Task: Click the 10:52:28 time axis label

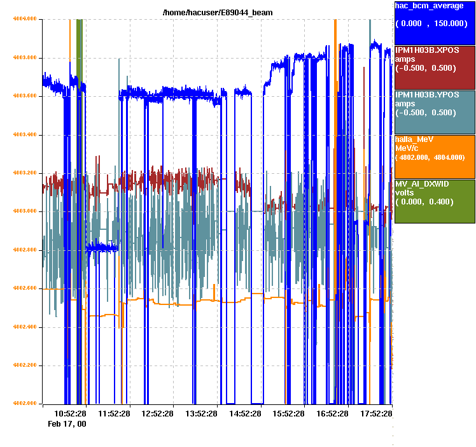Action: (x=70, y=413)
